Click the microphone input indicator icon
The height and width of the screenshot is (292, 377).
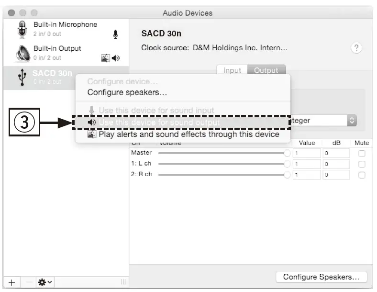pos(115,34)
